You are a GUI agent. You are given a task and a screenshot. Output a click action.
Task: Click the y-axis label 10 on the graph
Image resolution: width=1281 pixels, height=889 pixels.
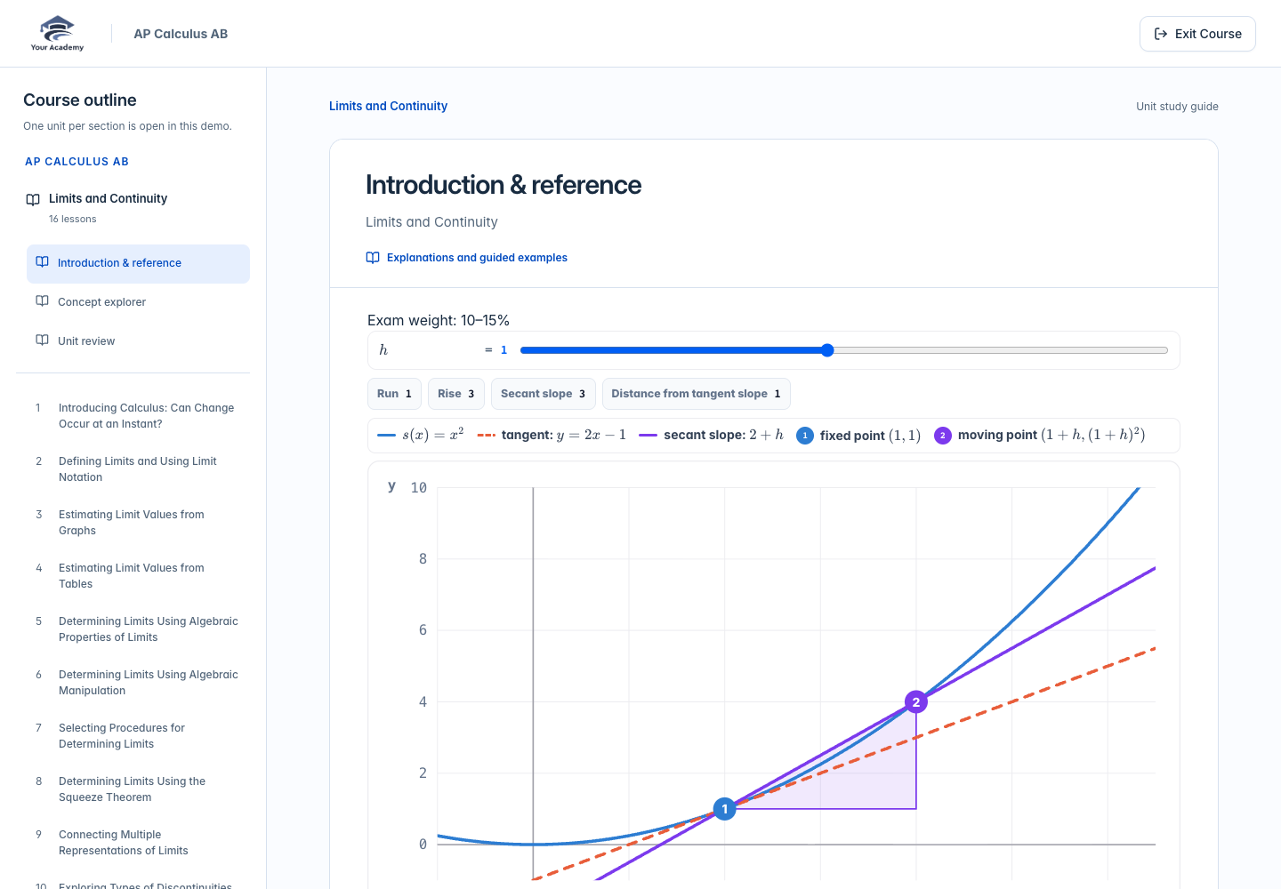[419, 488]
